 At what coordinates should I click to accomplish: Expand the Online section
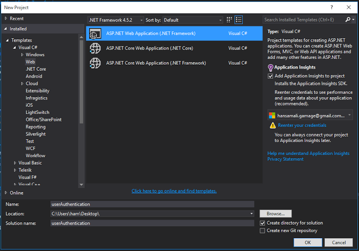6,193
